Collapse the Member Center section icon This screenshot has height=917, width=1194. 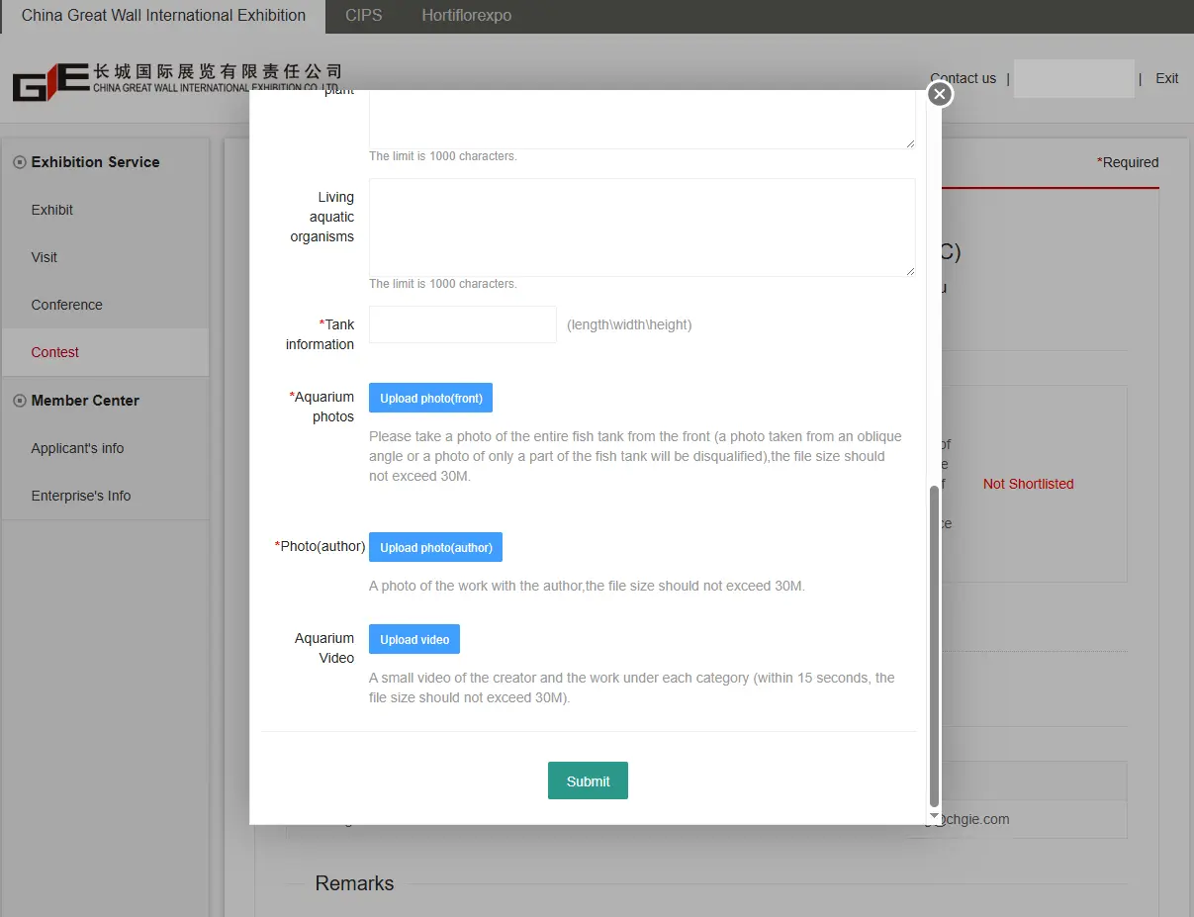pos(19,401)
